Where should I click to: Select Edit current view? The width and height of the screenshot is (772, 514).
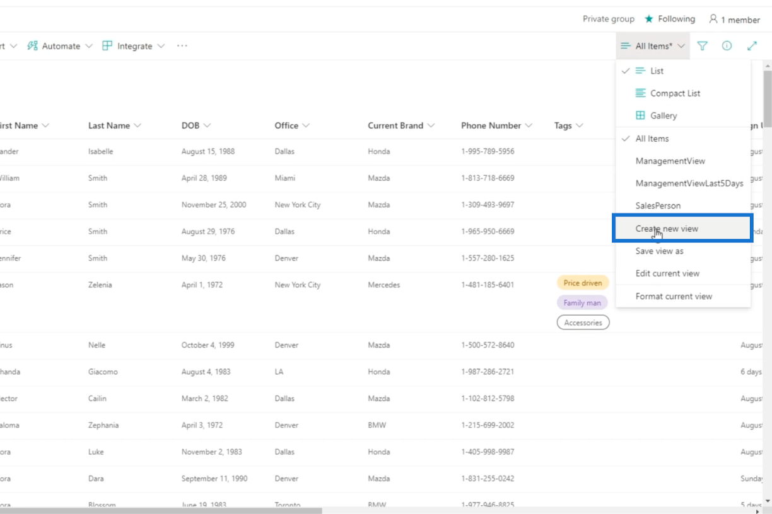683,273
